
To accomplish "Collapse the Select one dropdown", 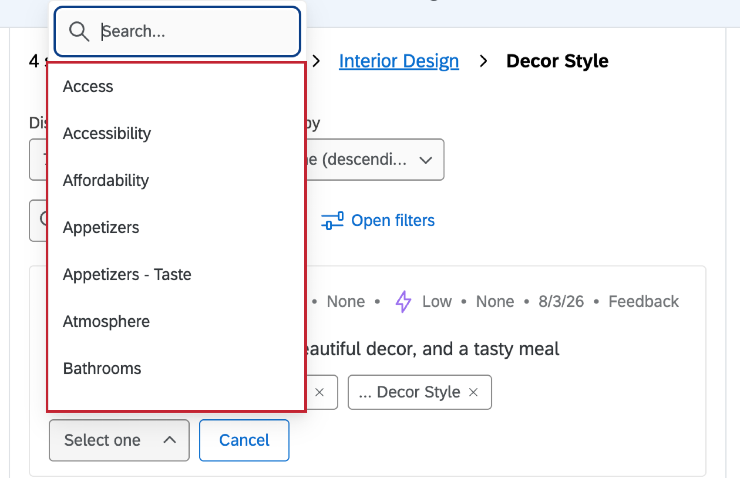I will [119, 440].
